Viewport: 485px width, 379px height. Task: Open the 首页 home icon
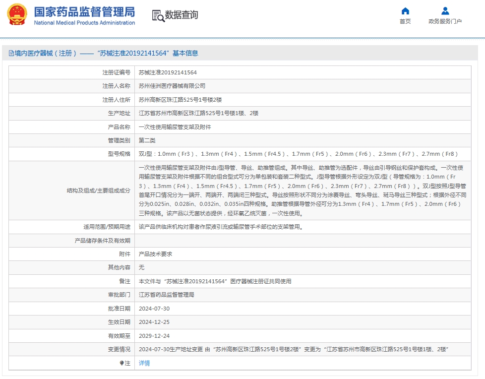coord(405,11)
